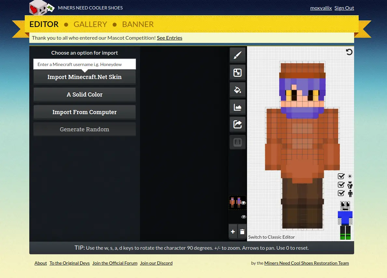This screenshot has height=278, width=387.
Task: Click the Sign Out link
Action: point(344,8)
